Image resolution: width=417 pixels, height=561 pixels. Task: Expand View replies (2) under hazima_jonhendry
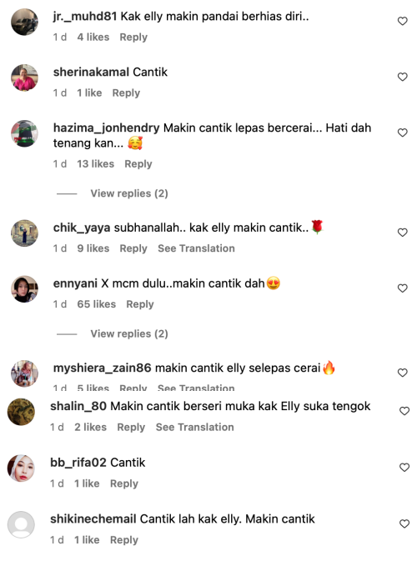point(129,193)
